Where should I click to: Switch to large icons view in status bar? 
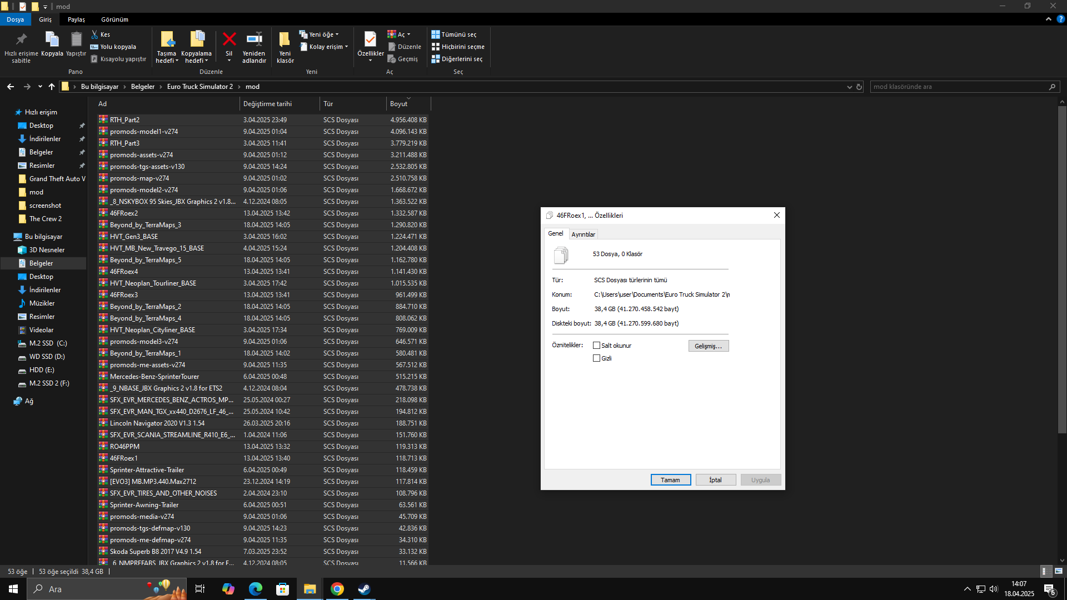[1059, 571]
